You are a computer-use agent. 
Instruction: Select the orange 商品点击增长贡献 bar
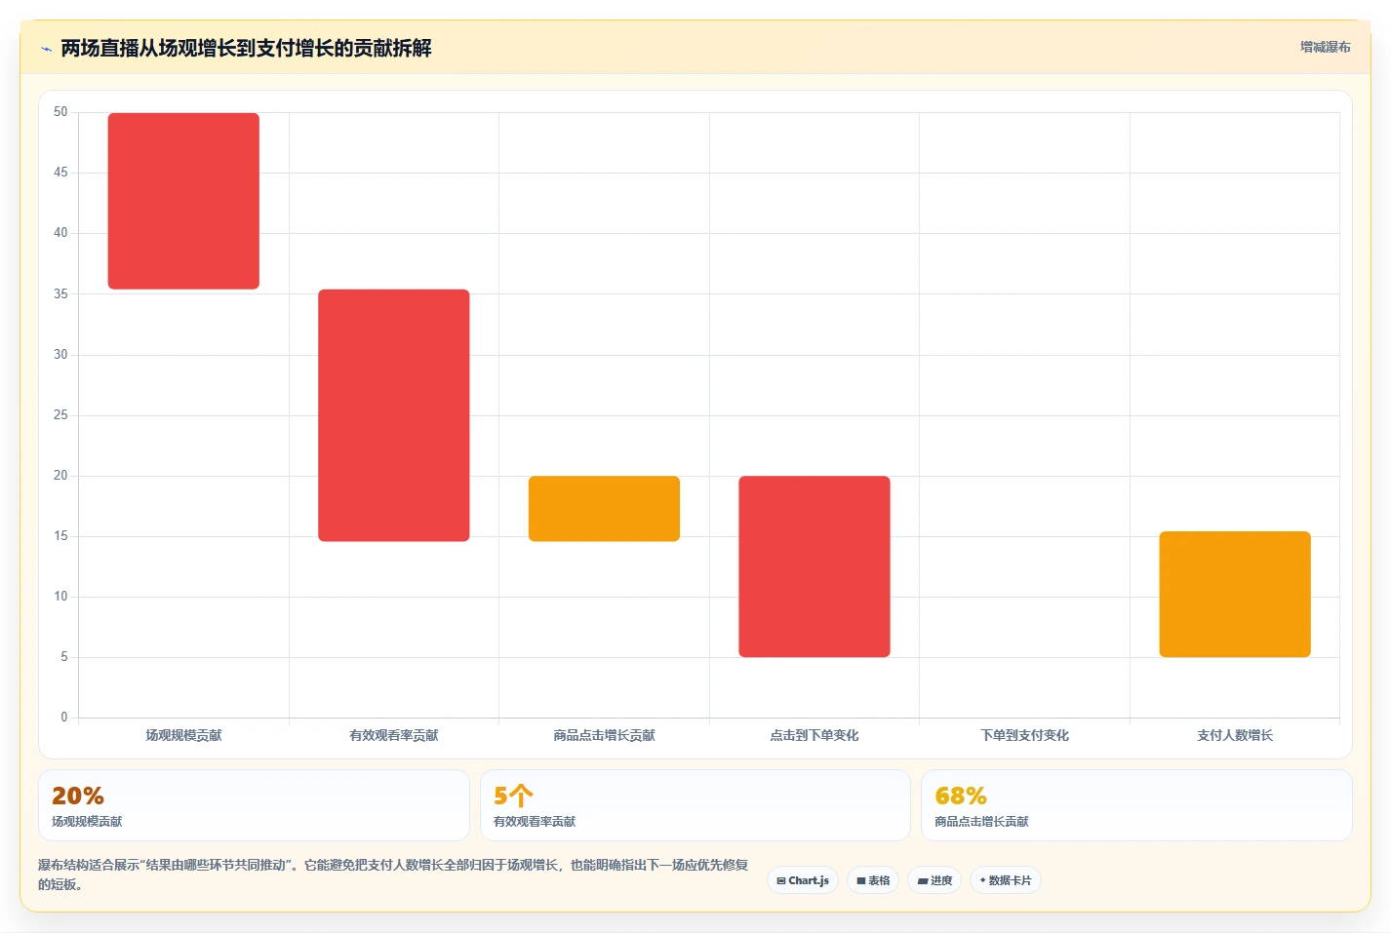pos(604,509)
